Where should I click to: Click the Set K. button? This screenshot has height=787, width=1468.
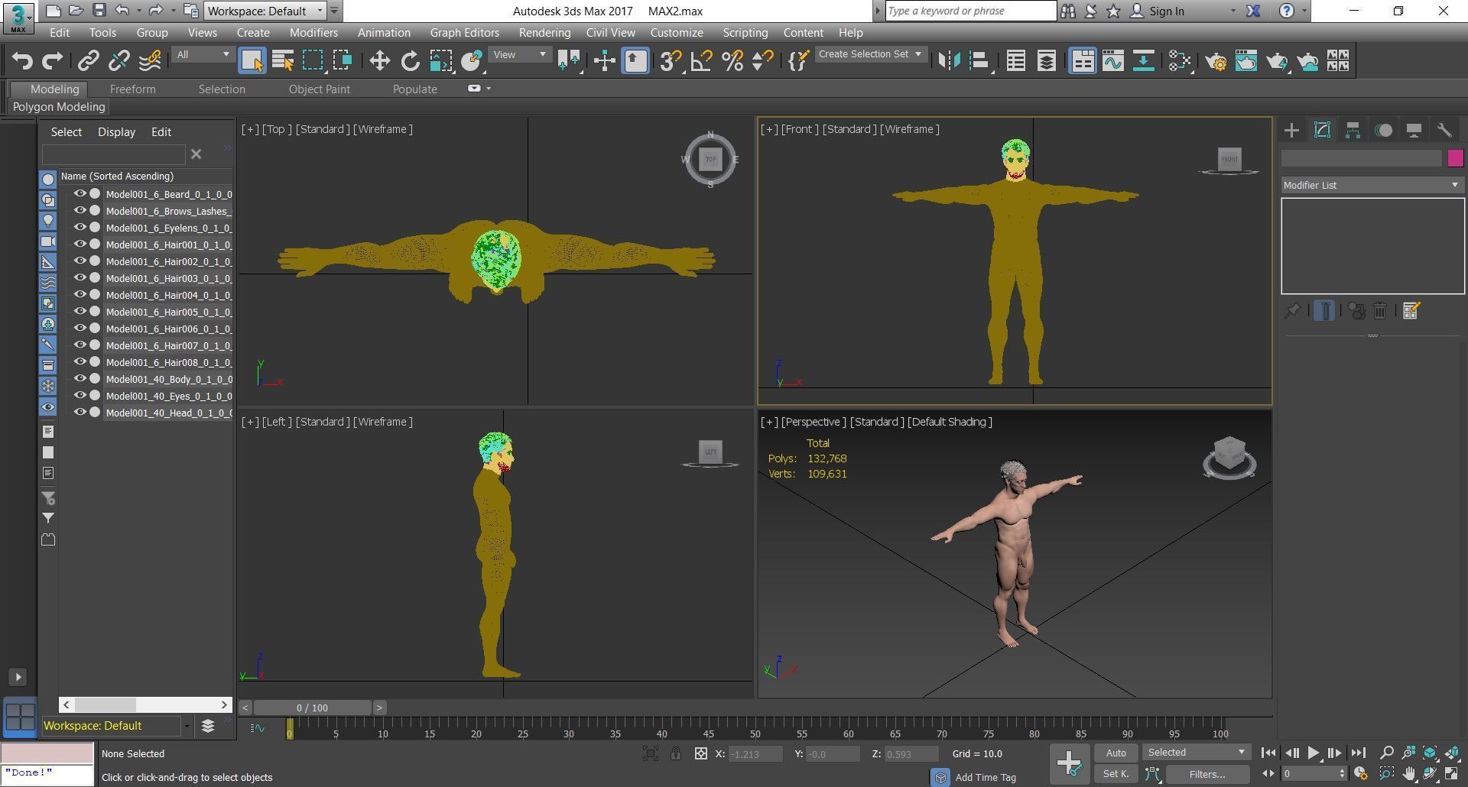pos(1116,775)
